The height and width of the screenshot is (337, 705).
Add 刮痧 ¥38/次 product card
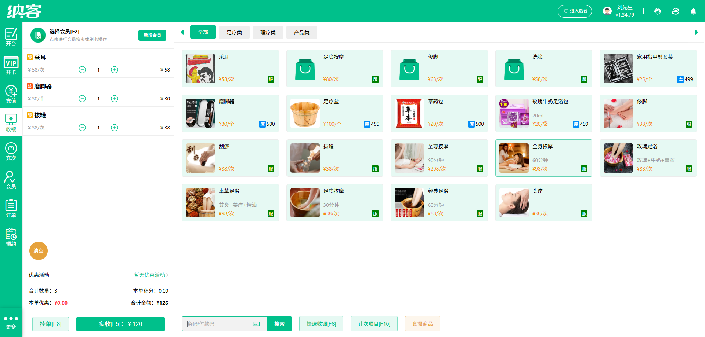[230, 158]
